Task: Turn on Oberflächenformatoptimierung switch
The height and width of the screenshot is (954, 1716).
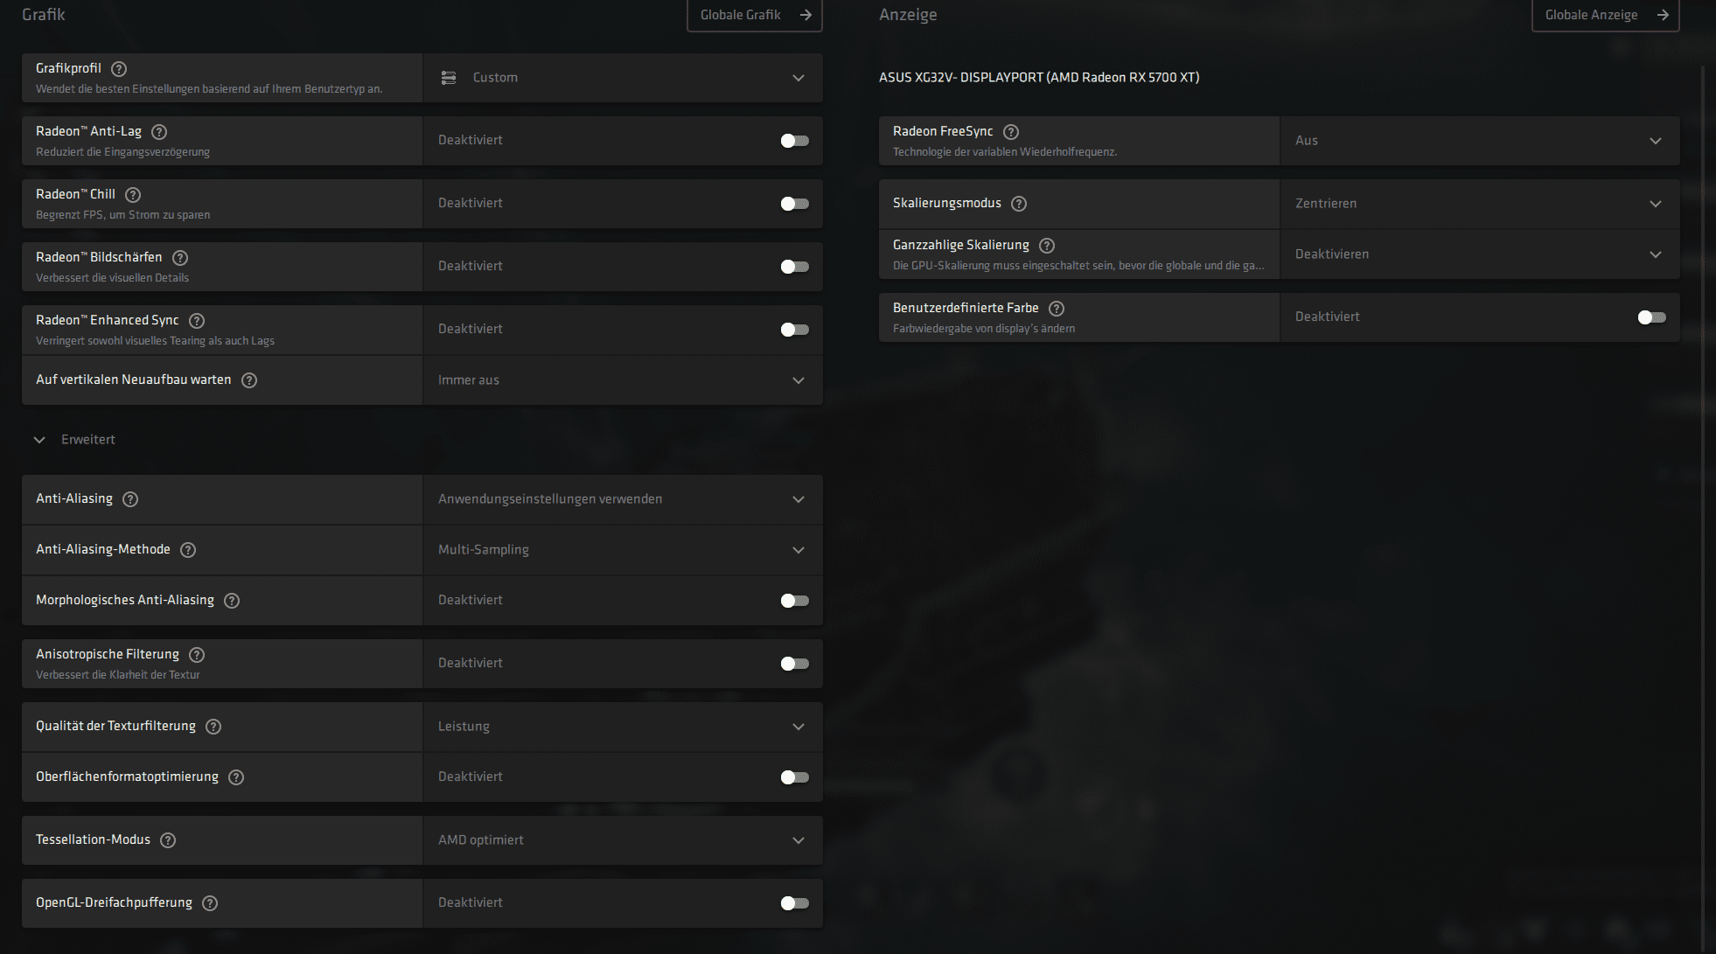Action: (795, 777)
